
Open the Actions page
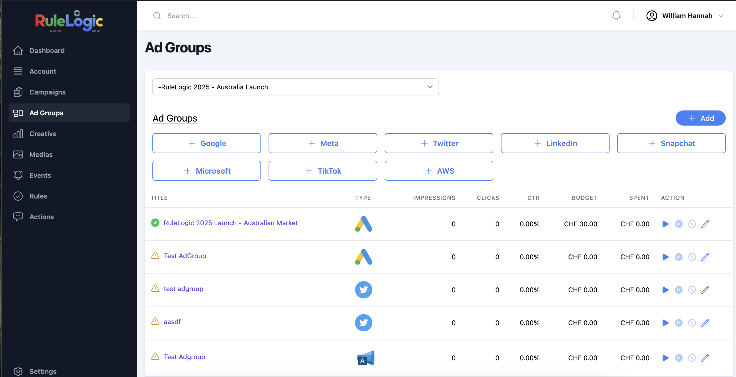[69, 217]
